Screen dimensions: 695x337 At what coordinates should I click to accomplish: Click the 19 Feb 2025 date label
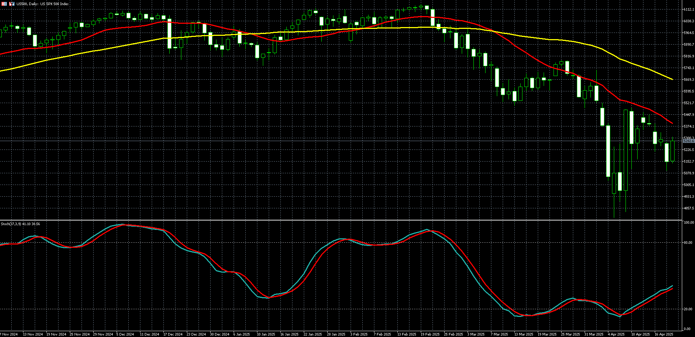(430, 334)
